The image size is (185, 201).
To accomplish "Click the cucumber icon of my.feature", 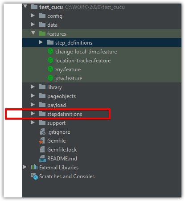I will (50, 69).
